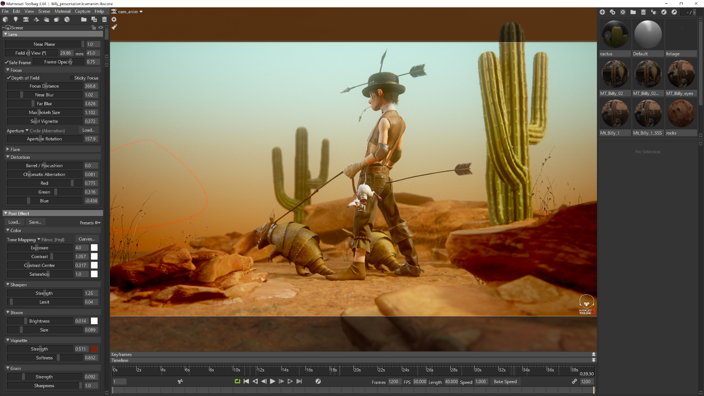Click the checkered sphere material icon

tap(623, 12)
